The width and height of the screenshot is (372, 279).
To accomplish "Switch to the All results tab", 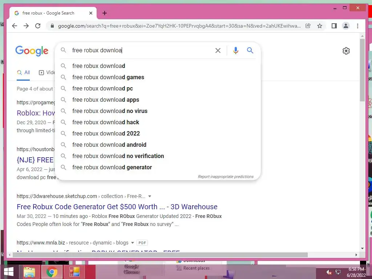I will 23,73.
